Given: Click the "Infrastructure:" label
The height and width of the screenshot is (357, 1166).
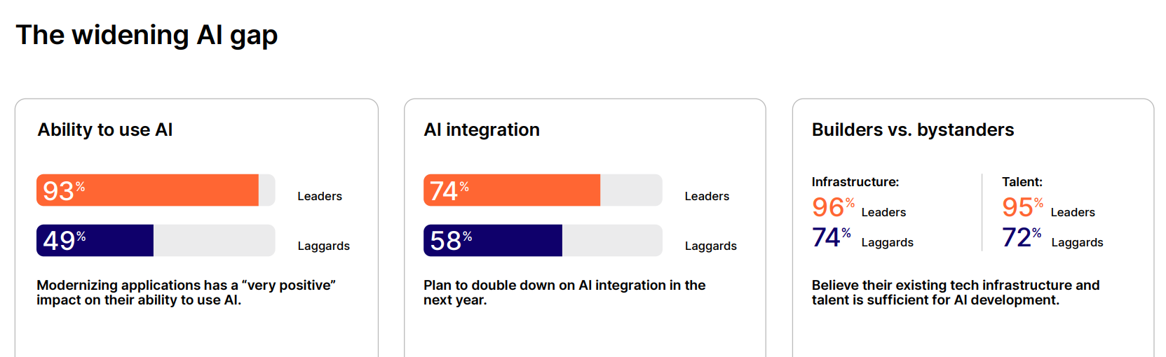Looking at the screenshot, I should (855, 182).
